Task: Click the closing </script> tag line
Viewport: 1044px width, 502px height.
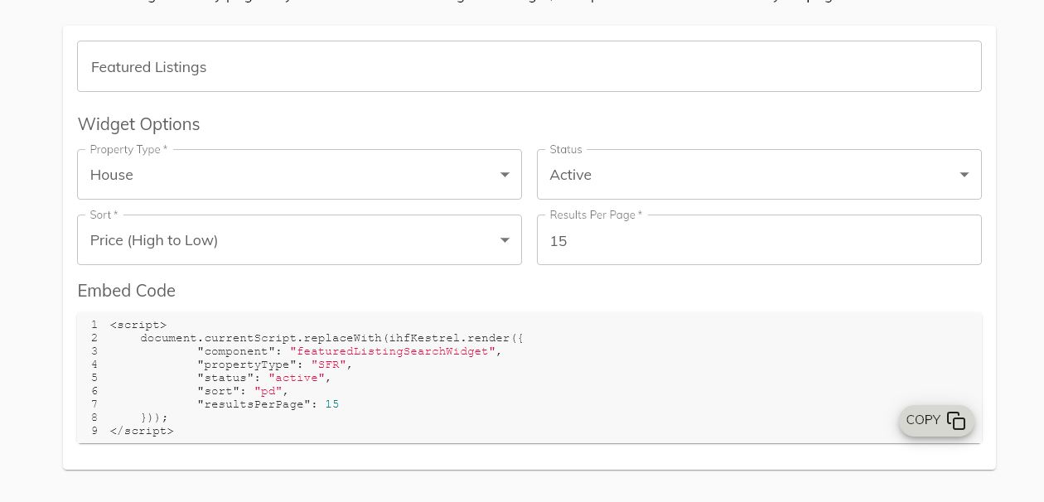Action: (x=142, y=431)
